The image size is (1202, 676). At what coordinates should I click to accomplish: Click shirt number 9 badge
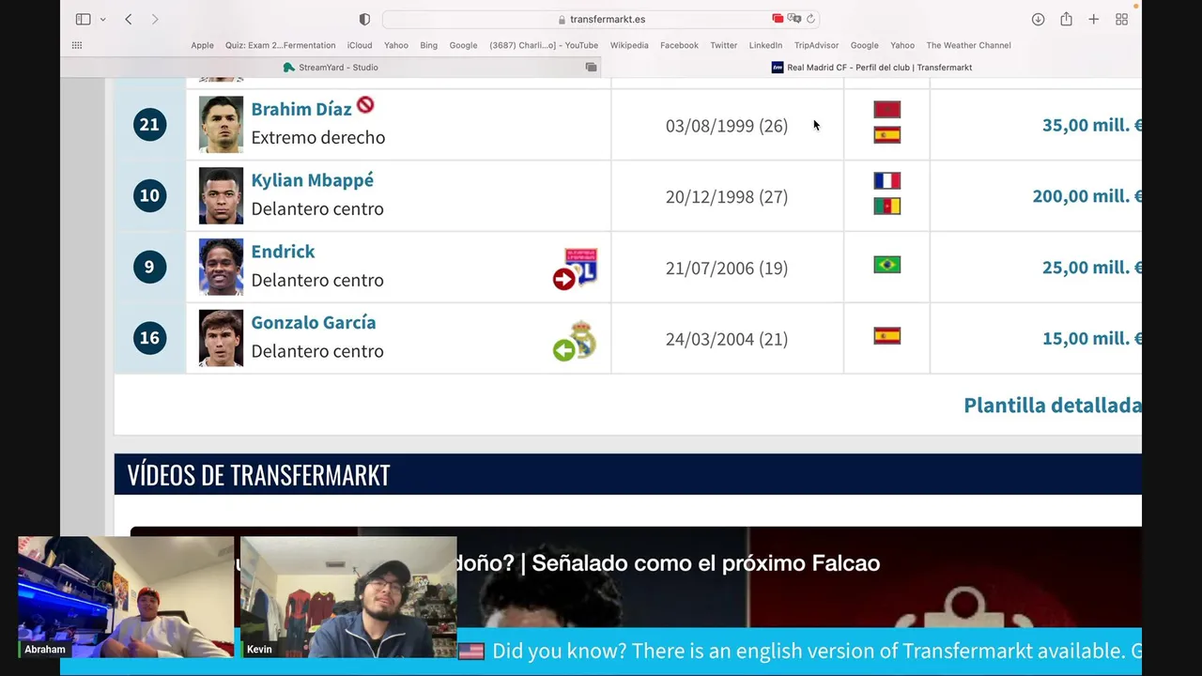[149, 267]
